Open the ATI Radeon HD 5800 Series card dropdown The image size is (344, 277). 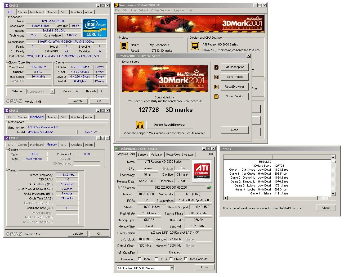[172, 268]
